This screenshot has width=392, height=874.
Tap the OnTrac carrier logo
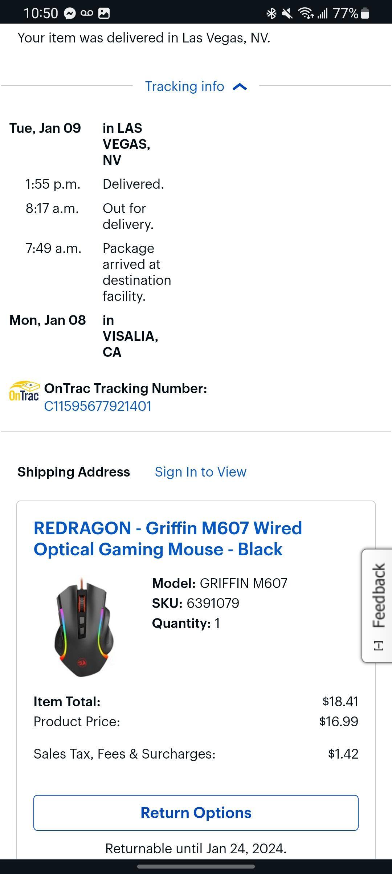tap(24, 391)
